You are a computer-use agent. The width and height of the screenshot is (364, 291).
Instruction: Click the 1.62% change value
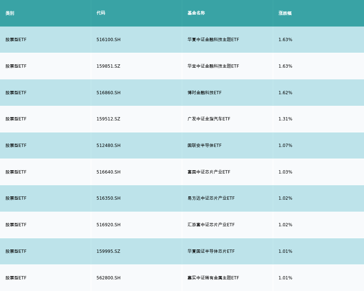[x=285, y=93]
